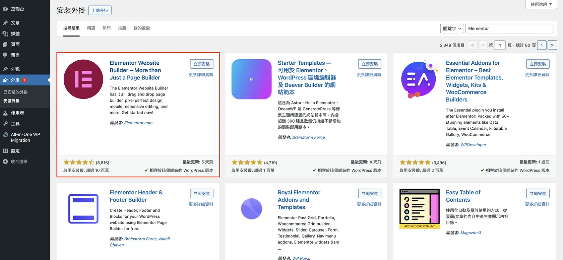Viewport: 563px width, 260px height.
Task: Click the Elementor Website Builder plugin logo
Action: pos(83,79)
